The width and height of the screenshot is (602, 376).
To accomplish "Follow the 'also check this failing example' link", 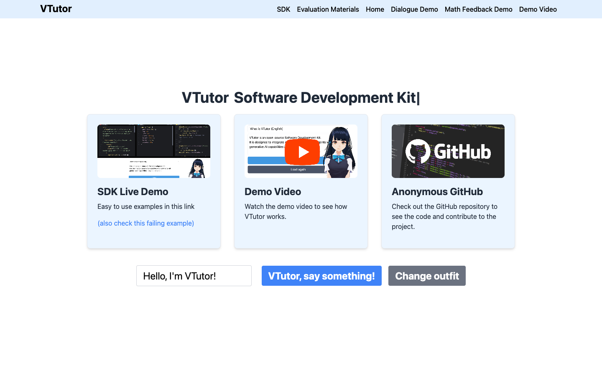I will click(x=146, y=223).
